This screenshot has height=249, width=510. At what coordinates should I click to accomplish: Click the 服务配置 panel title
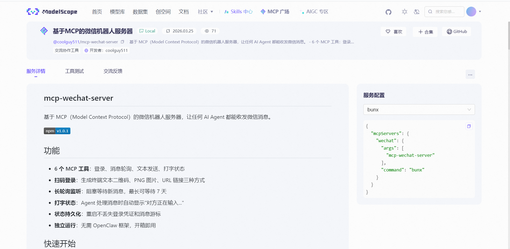(x=374, y=95)
